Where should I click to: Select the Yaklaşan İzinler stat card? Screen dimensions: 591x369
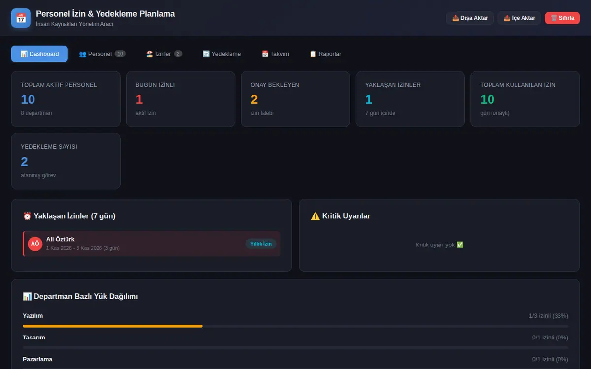pyautogui.click(x=410, y=99)
